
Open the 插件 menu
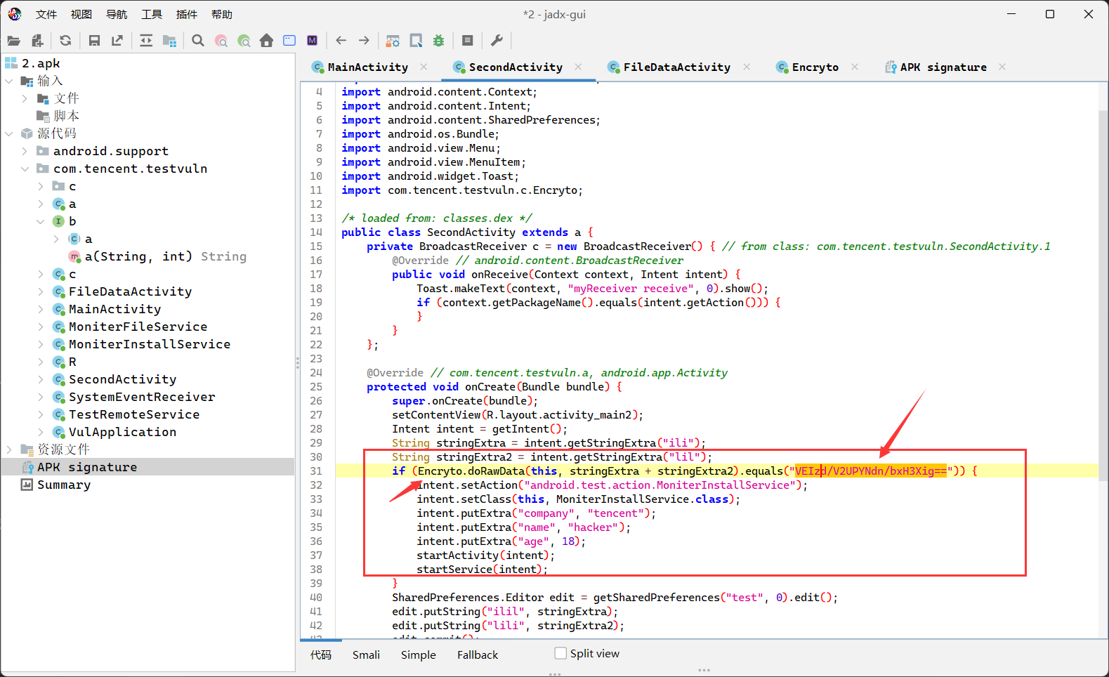click(x=187, y=14)
